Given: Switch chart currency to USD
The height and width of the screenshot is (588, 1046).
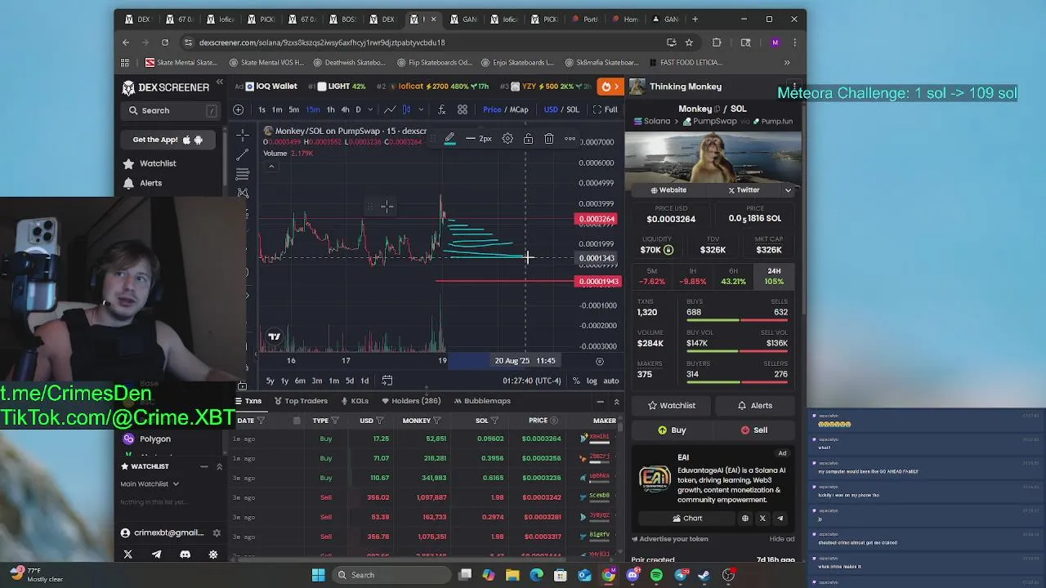Looking at the screenshot, I should pyautogui.click(x=551, y=109).
